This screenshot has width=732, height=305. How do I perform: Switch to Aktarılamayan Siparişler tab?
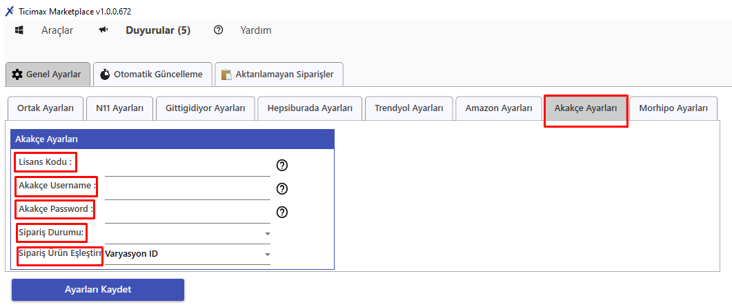[279, 75]
